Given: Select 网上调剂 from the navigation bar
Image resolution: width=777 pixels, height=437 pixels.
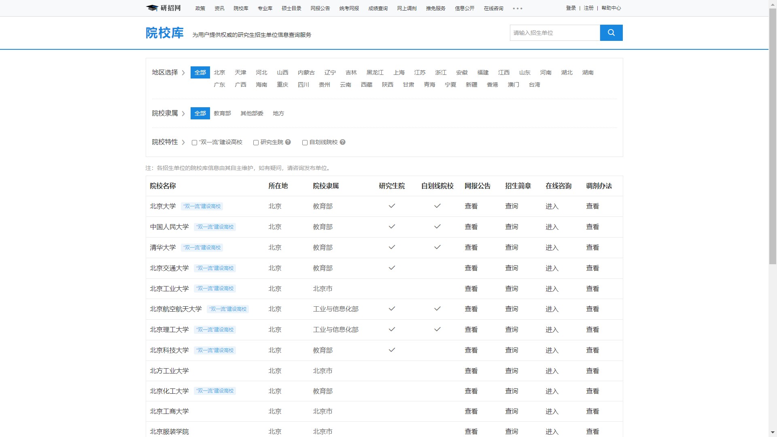Looking at the screenshot, I should tap(406, 8).
